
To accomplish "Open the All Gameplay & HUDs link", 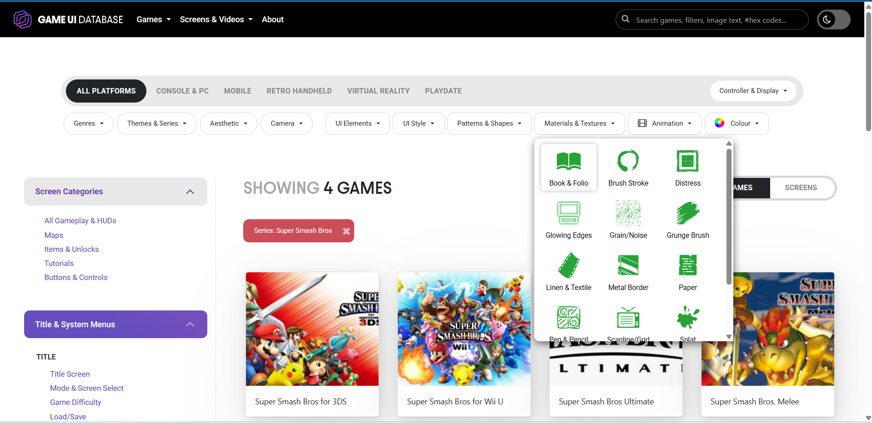I will 80,221.
